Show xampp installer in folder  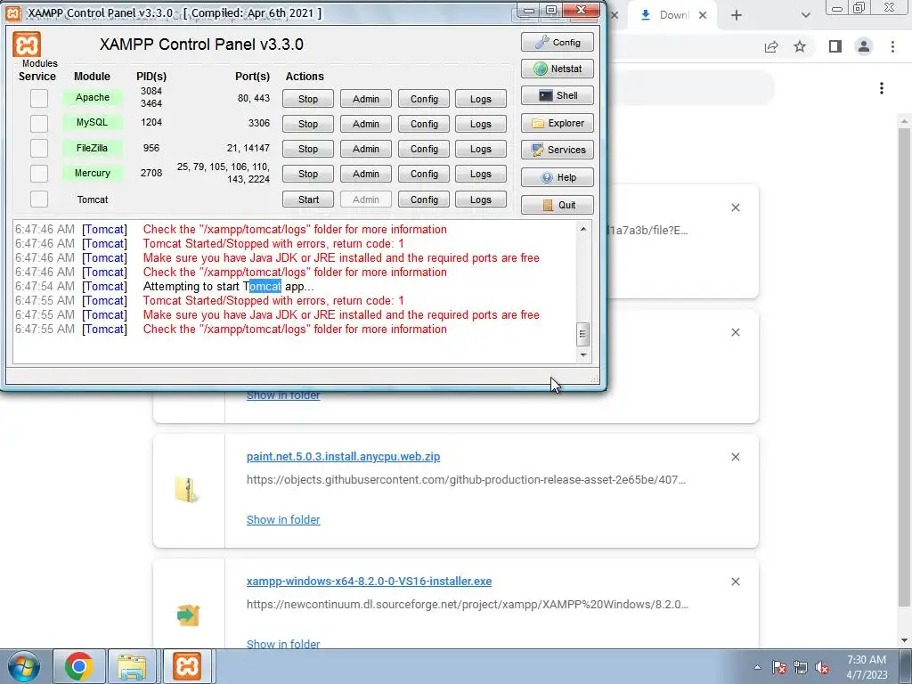tap(283, 644)
